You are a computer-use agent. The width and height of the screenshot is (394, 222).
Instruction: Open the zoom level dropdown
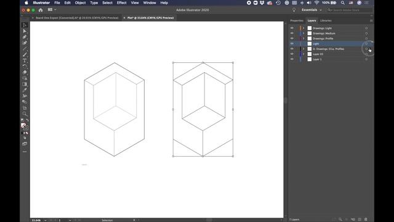coord(46,220)
